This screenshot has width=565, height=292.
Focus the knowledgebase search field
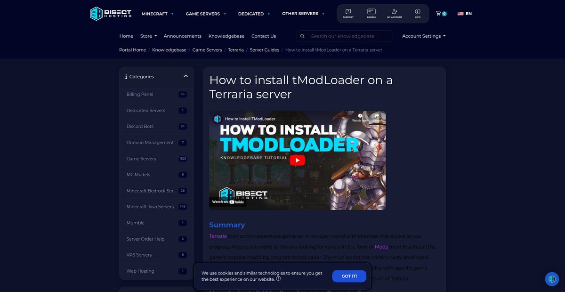(x=350, y=36)
